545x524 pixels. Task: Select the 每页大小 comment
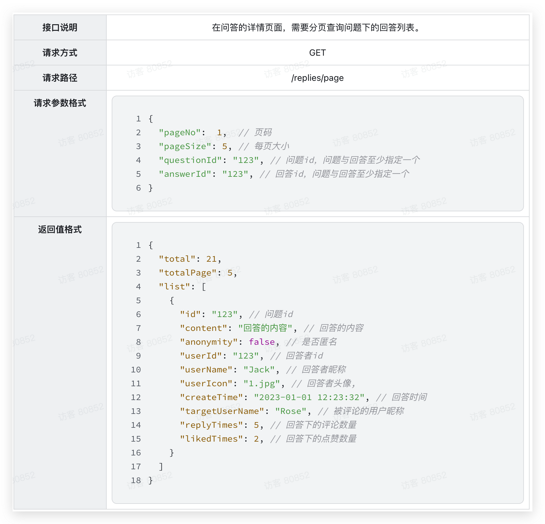[x=264, y=146]
